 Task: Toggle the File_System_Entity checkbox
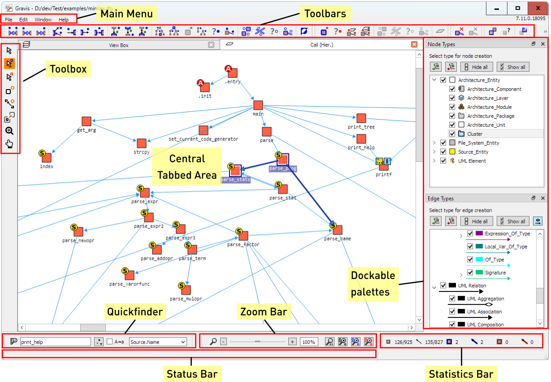tap(443, 143)
